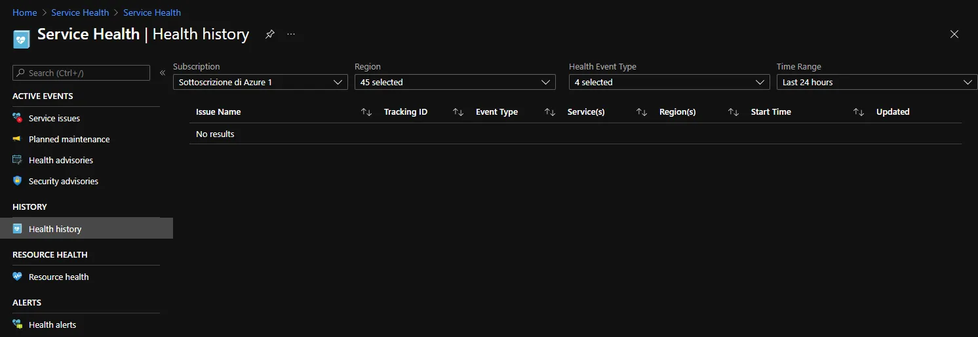Click the Security advisories shield icon
The width and height of the screenshot is (978, 337).
18,181
